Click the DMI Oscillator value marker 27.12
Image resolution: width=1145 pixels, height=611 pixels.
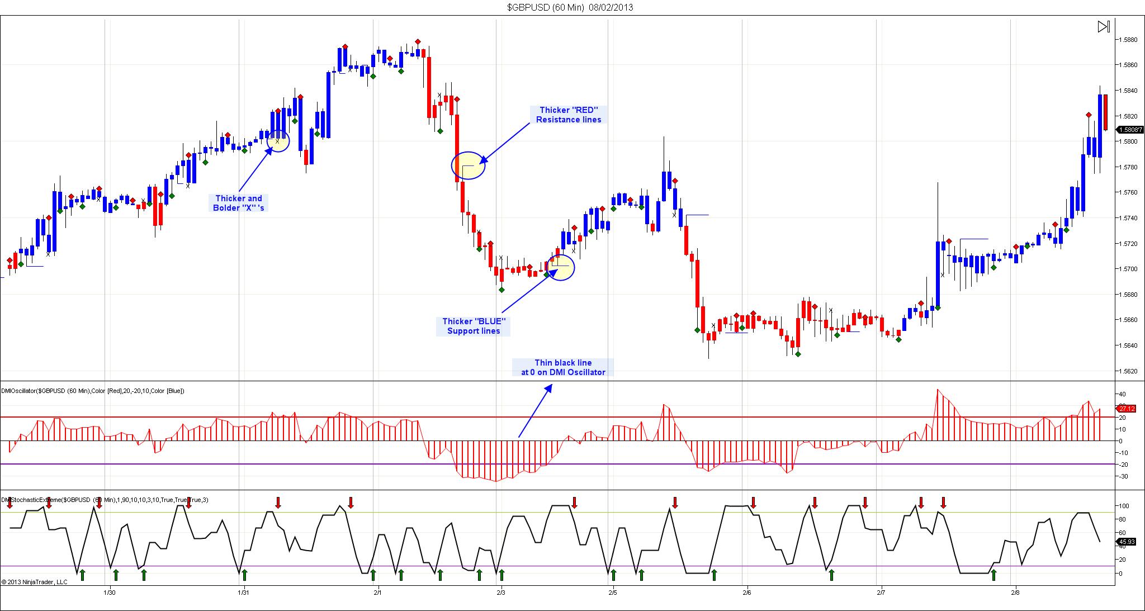pos(1128,409)
